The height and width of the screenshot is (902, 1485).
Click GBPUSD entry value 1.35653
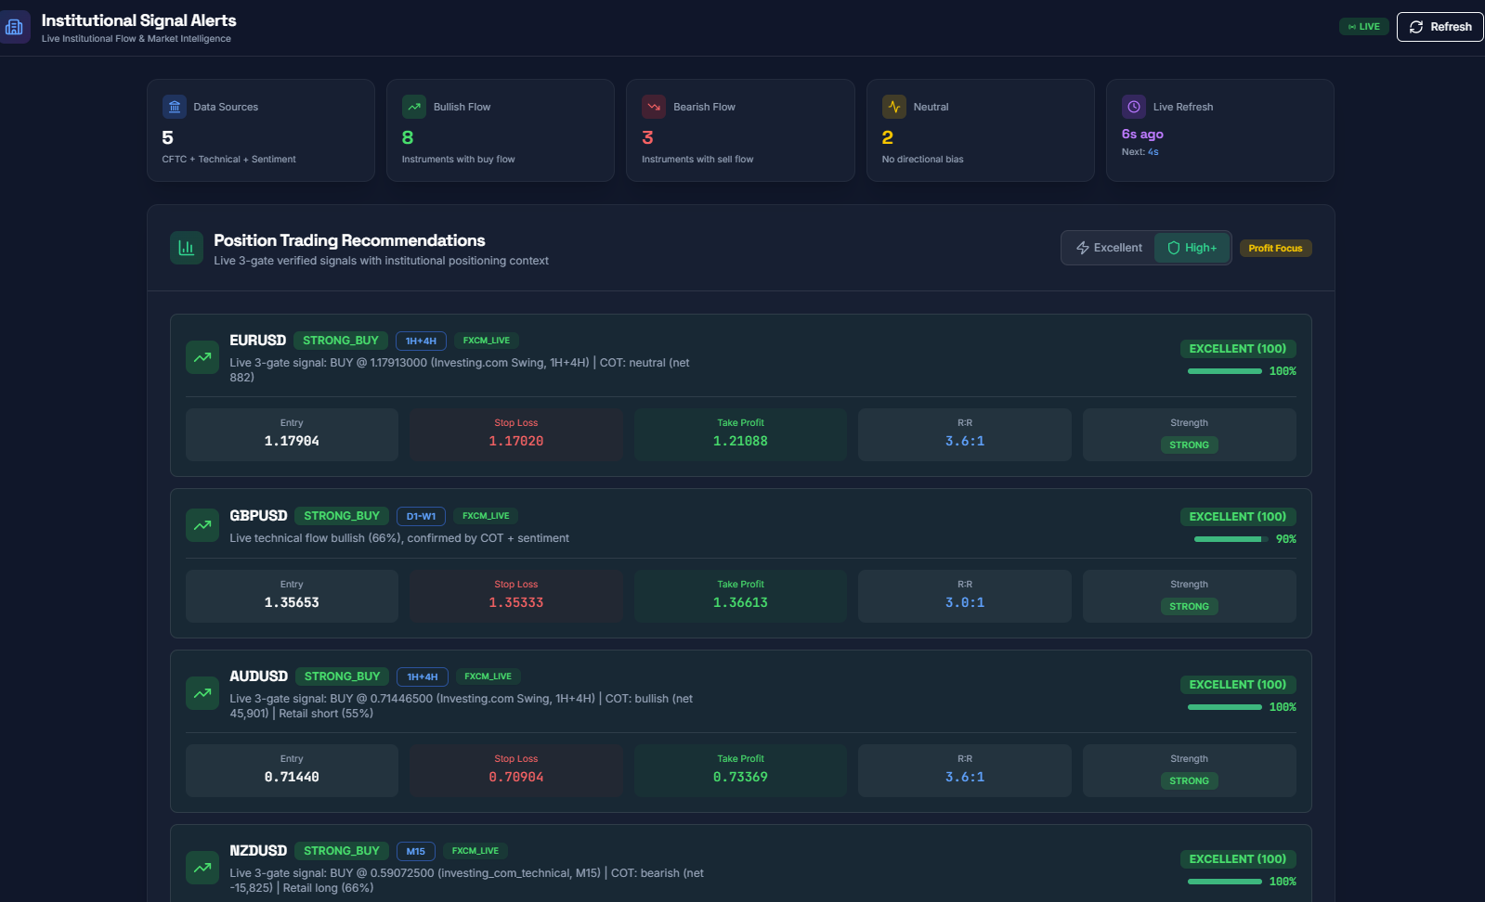pyautogui.click(x=292, y=602)
